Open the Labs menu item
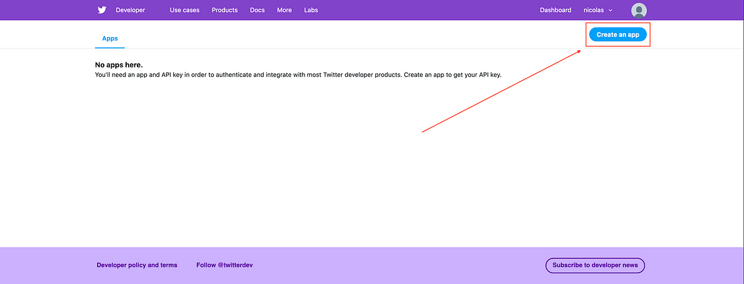 [x=311, y=10]
